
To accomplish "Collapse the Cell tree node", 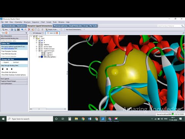I will (x=31, y=37).
